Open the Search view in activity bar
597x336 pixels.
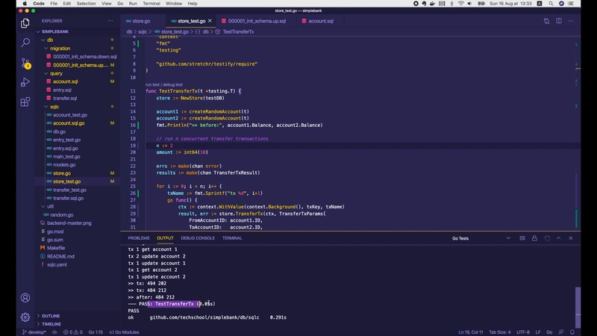(x=25, y=43)
